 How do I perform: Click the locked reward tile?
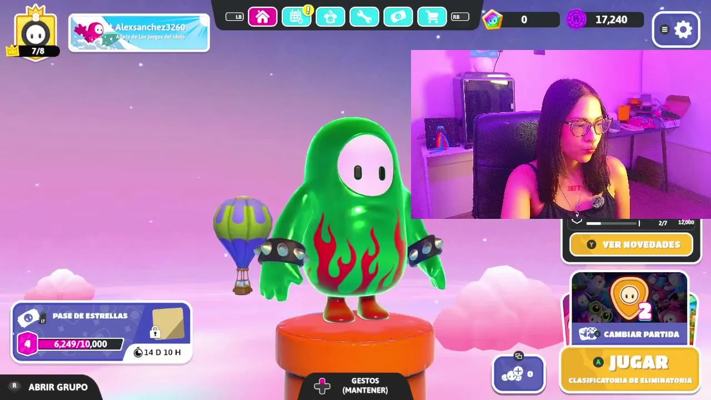[x=168, y=324]
